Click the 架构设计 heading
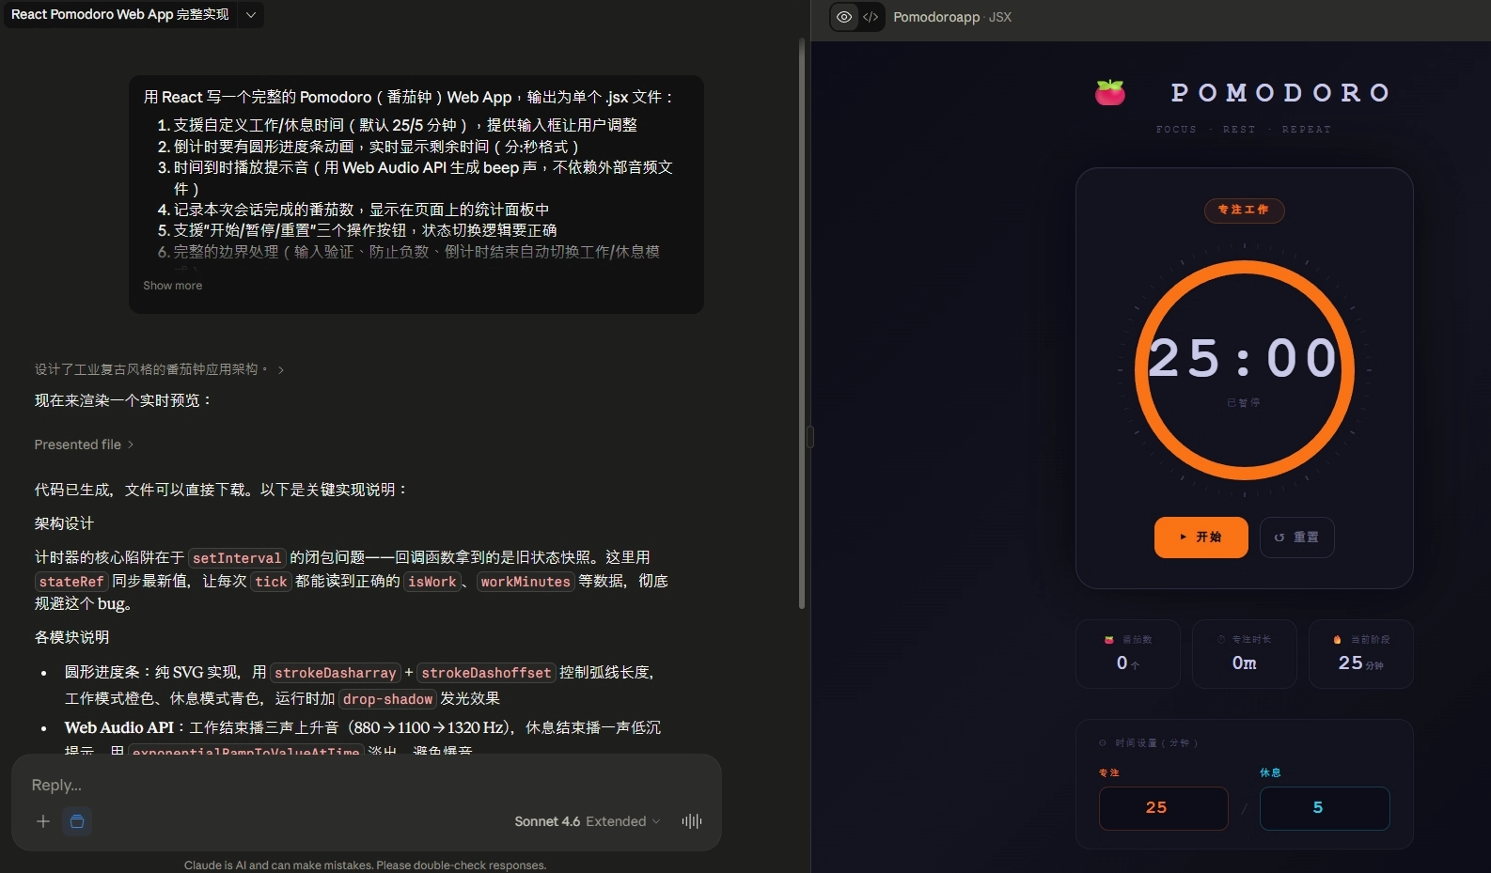1491x873 pixels. coord(64,523)
